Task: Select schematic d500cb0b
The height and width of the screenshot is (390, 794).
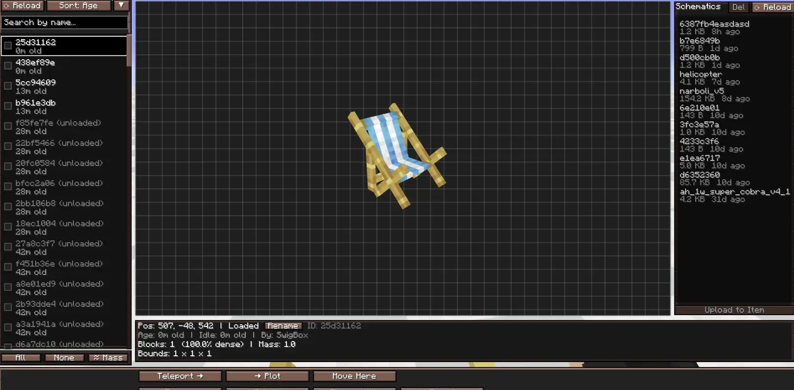Action: point(734,61)
